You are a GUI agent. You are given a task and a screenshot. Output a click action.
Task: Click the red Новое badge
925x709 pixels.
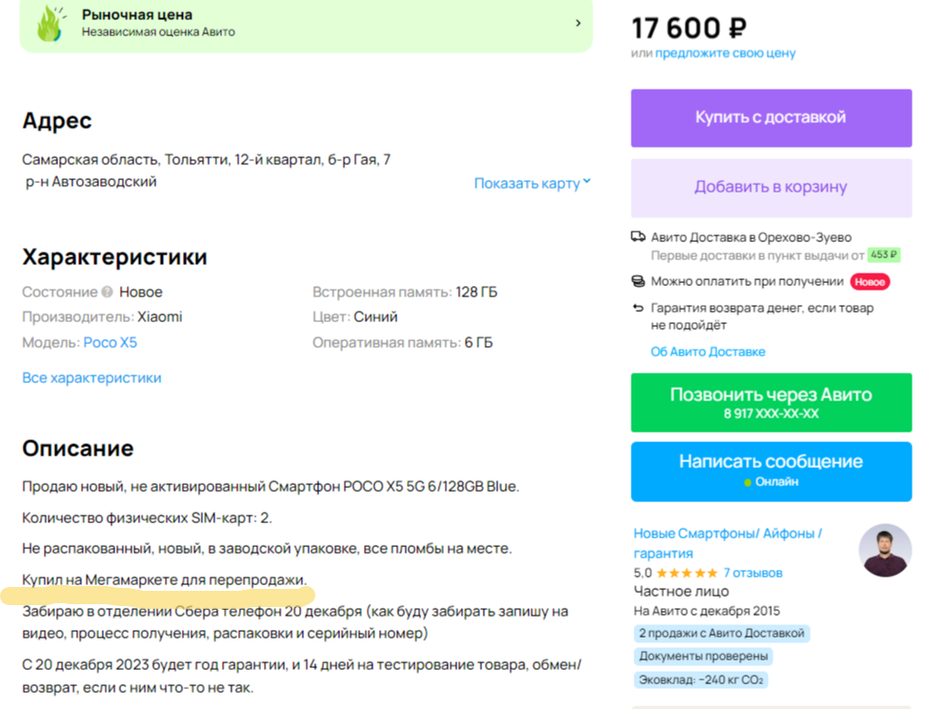870,281
